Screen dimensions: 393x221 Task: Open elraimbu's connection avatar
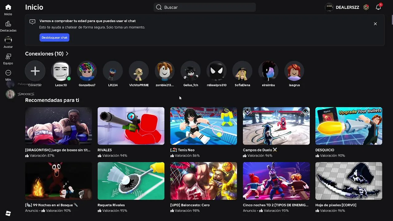tap(268, 71)
